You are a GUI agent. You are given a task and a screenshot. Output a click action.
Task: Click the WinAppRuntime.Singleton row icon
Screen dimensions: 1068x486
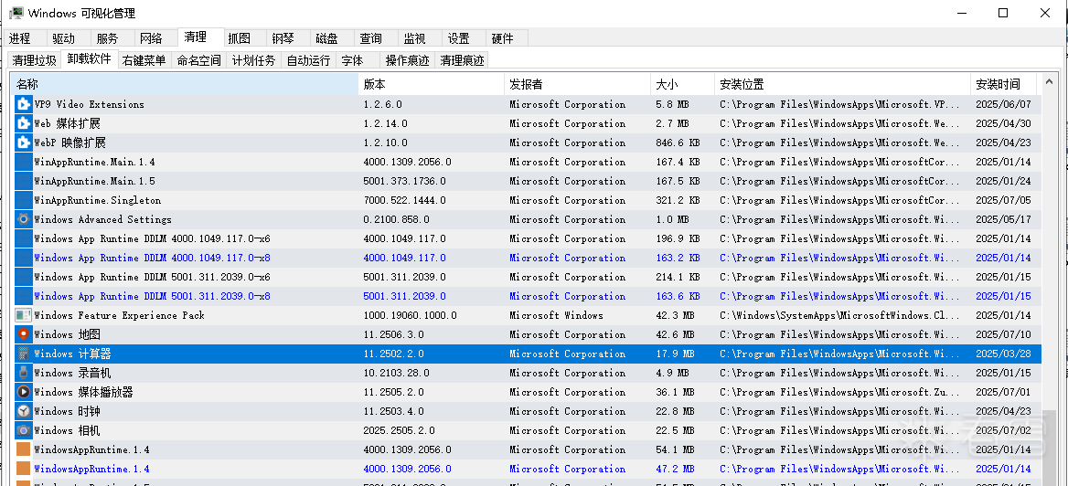(23, 200)
